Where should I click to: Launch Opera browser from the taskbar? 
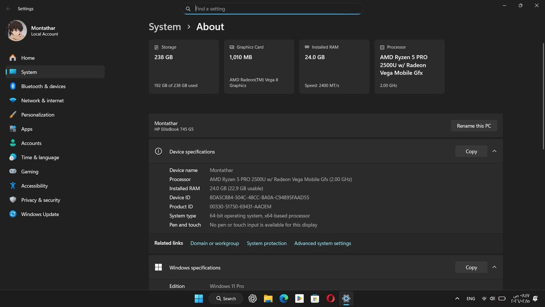(x=330, y=298)
